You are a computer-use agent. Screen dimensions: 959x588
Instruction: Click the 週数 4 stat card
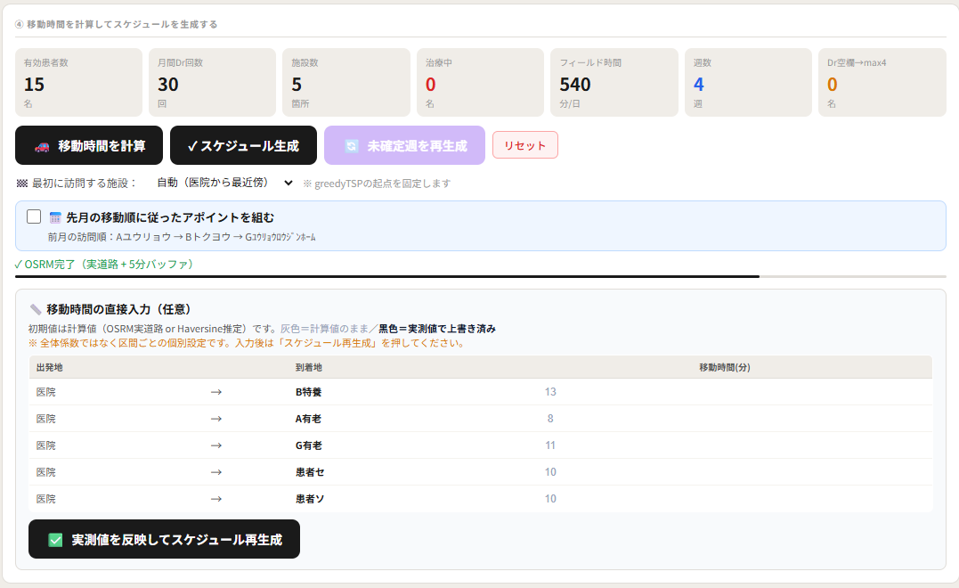point(748,83)
